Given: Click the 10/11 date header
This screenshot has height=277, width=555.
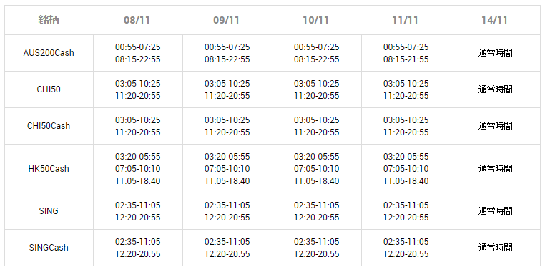Looking at the screenshot, I should click(315, 20).
